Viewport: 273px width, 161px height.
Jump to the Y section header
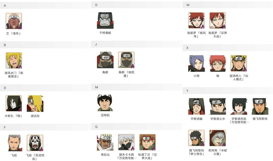pyautogui.click(x=228, y=91)
